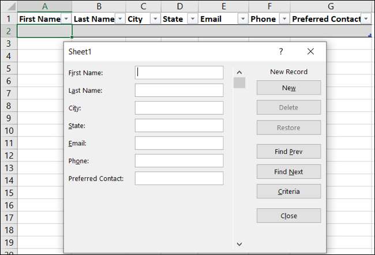The width and height of the screenshot is (375, 255).
Task: Expand the State column filter arrow
Action: pos(191,19)
